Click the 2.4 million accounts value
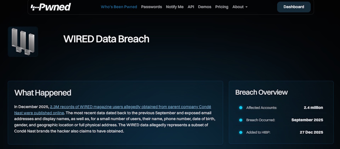The height and width of the screenshot is (149, 340). point(313,107)
